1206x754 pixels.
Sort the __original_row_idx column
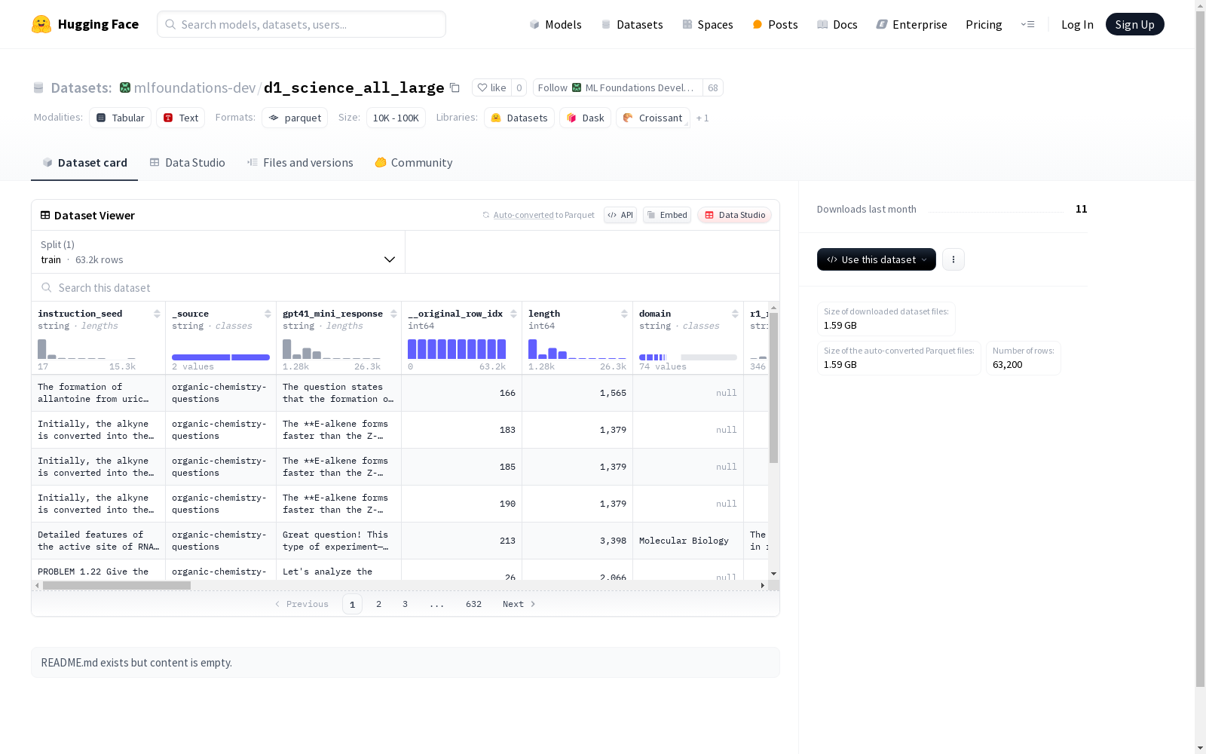[513, 314]
